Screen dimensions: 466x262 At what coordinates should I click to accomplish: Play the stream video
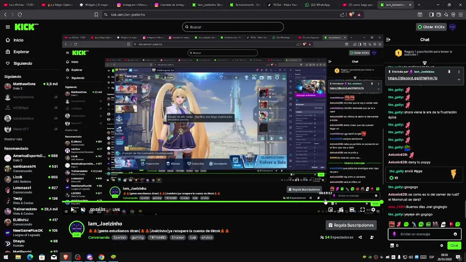coord(73,210)
